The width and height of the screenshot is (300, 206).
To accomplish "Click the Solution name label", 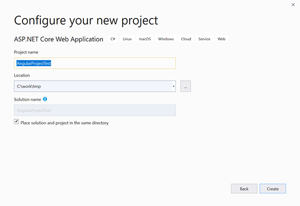I will point(27,99).
